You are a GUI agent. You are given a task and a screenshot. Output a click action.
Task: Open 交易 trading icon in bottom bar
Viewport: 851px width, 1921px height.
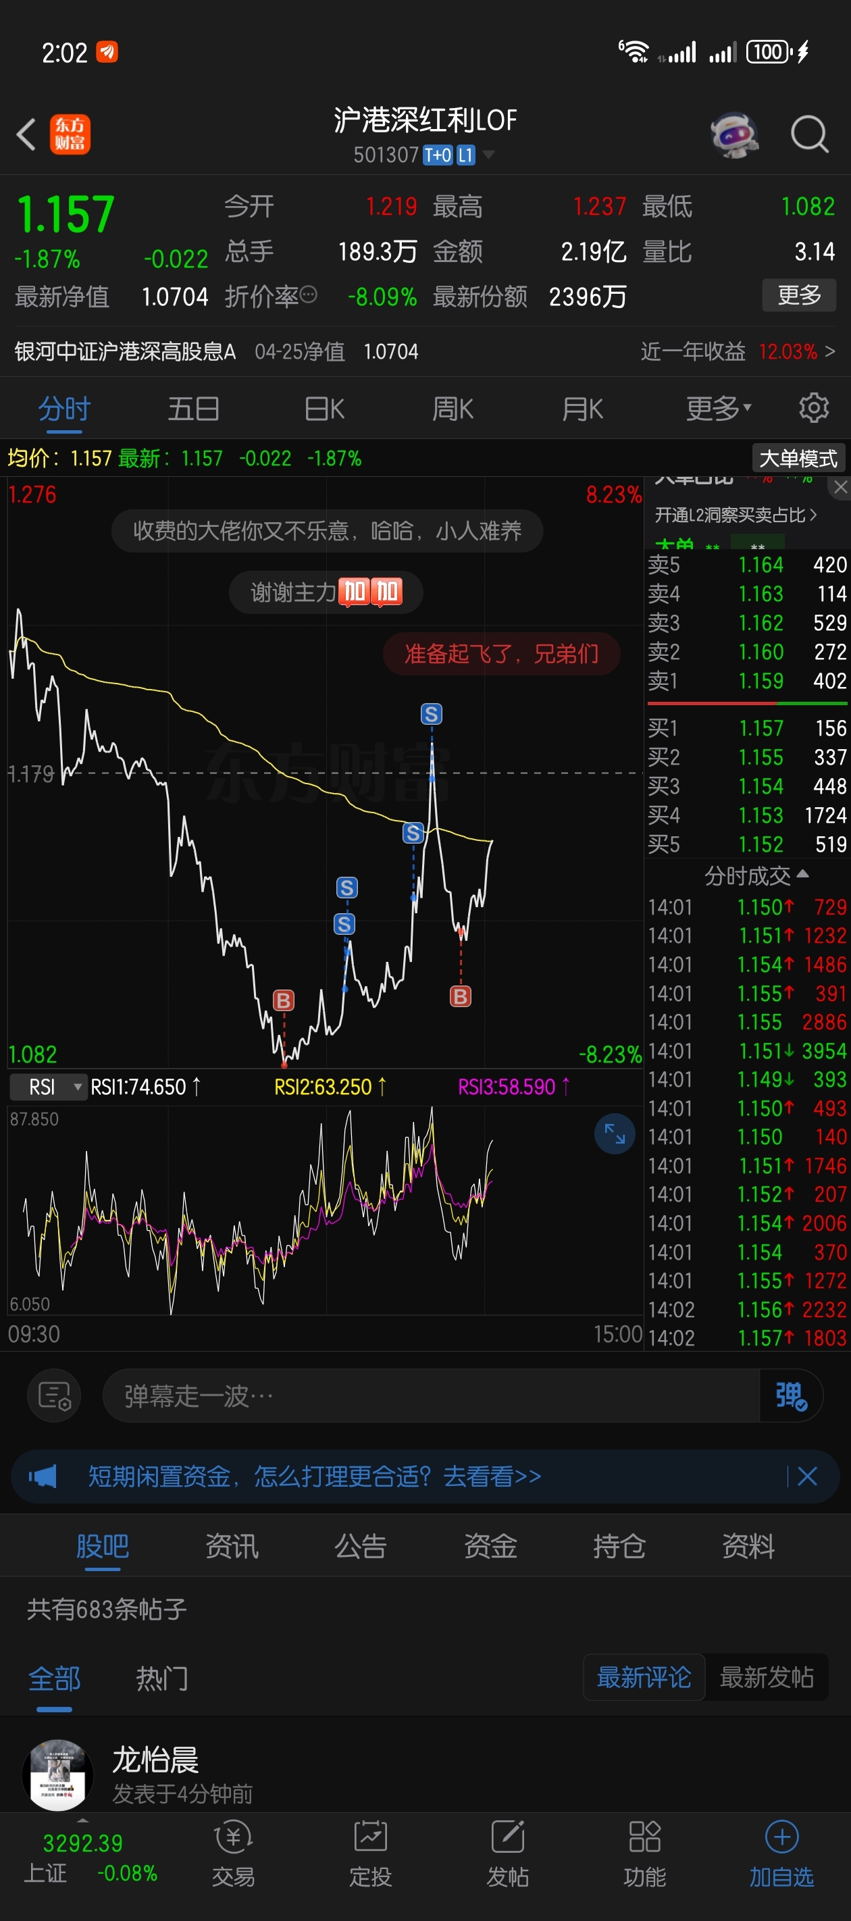(234, 1854)
